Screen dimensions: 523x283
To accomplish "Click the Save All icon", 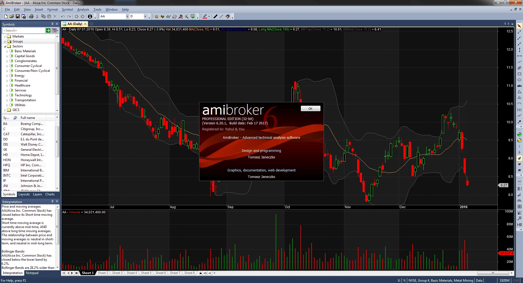I will pyautogui.click(x=23, y=17).
